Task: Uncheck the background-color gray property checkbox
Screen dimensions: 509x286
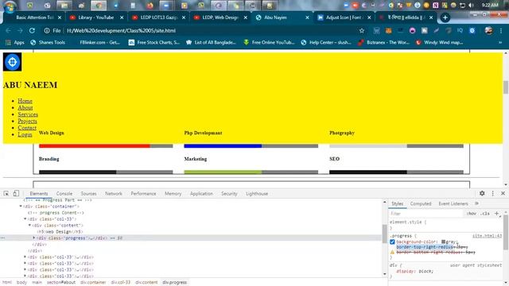Action: pos(392,242)
